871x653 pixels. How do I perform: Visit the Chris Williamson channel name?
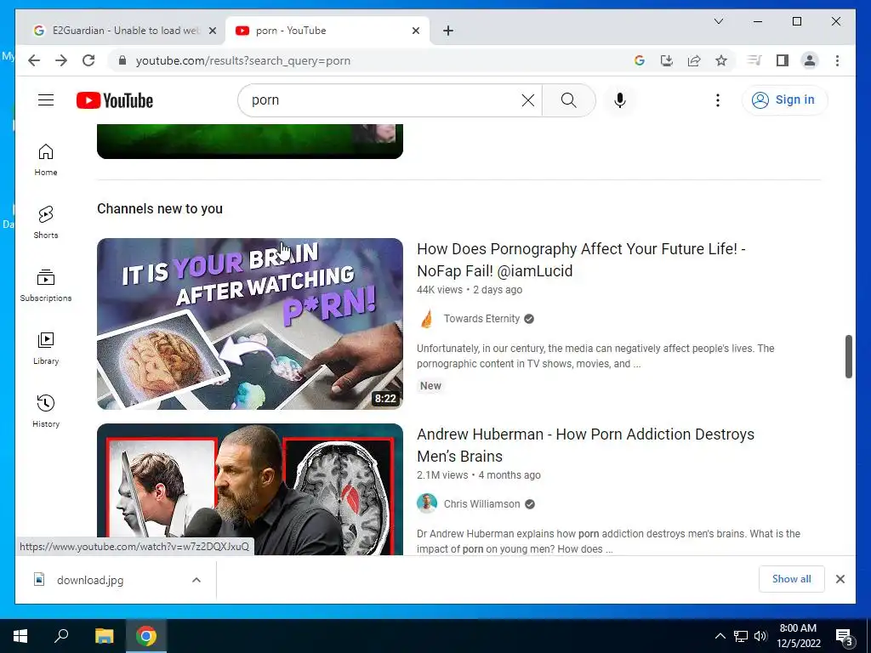(481, 504)
